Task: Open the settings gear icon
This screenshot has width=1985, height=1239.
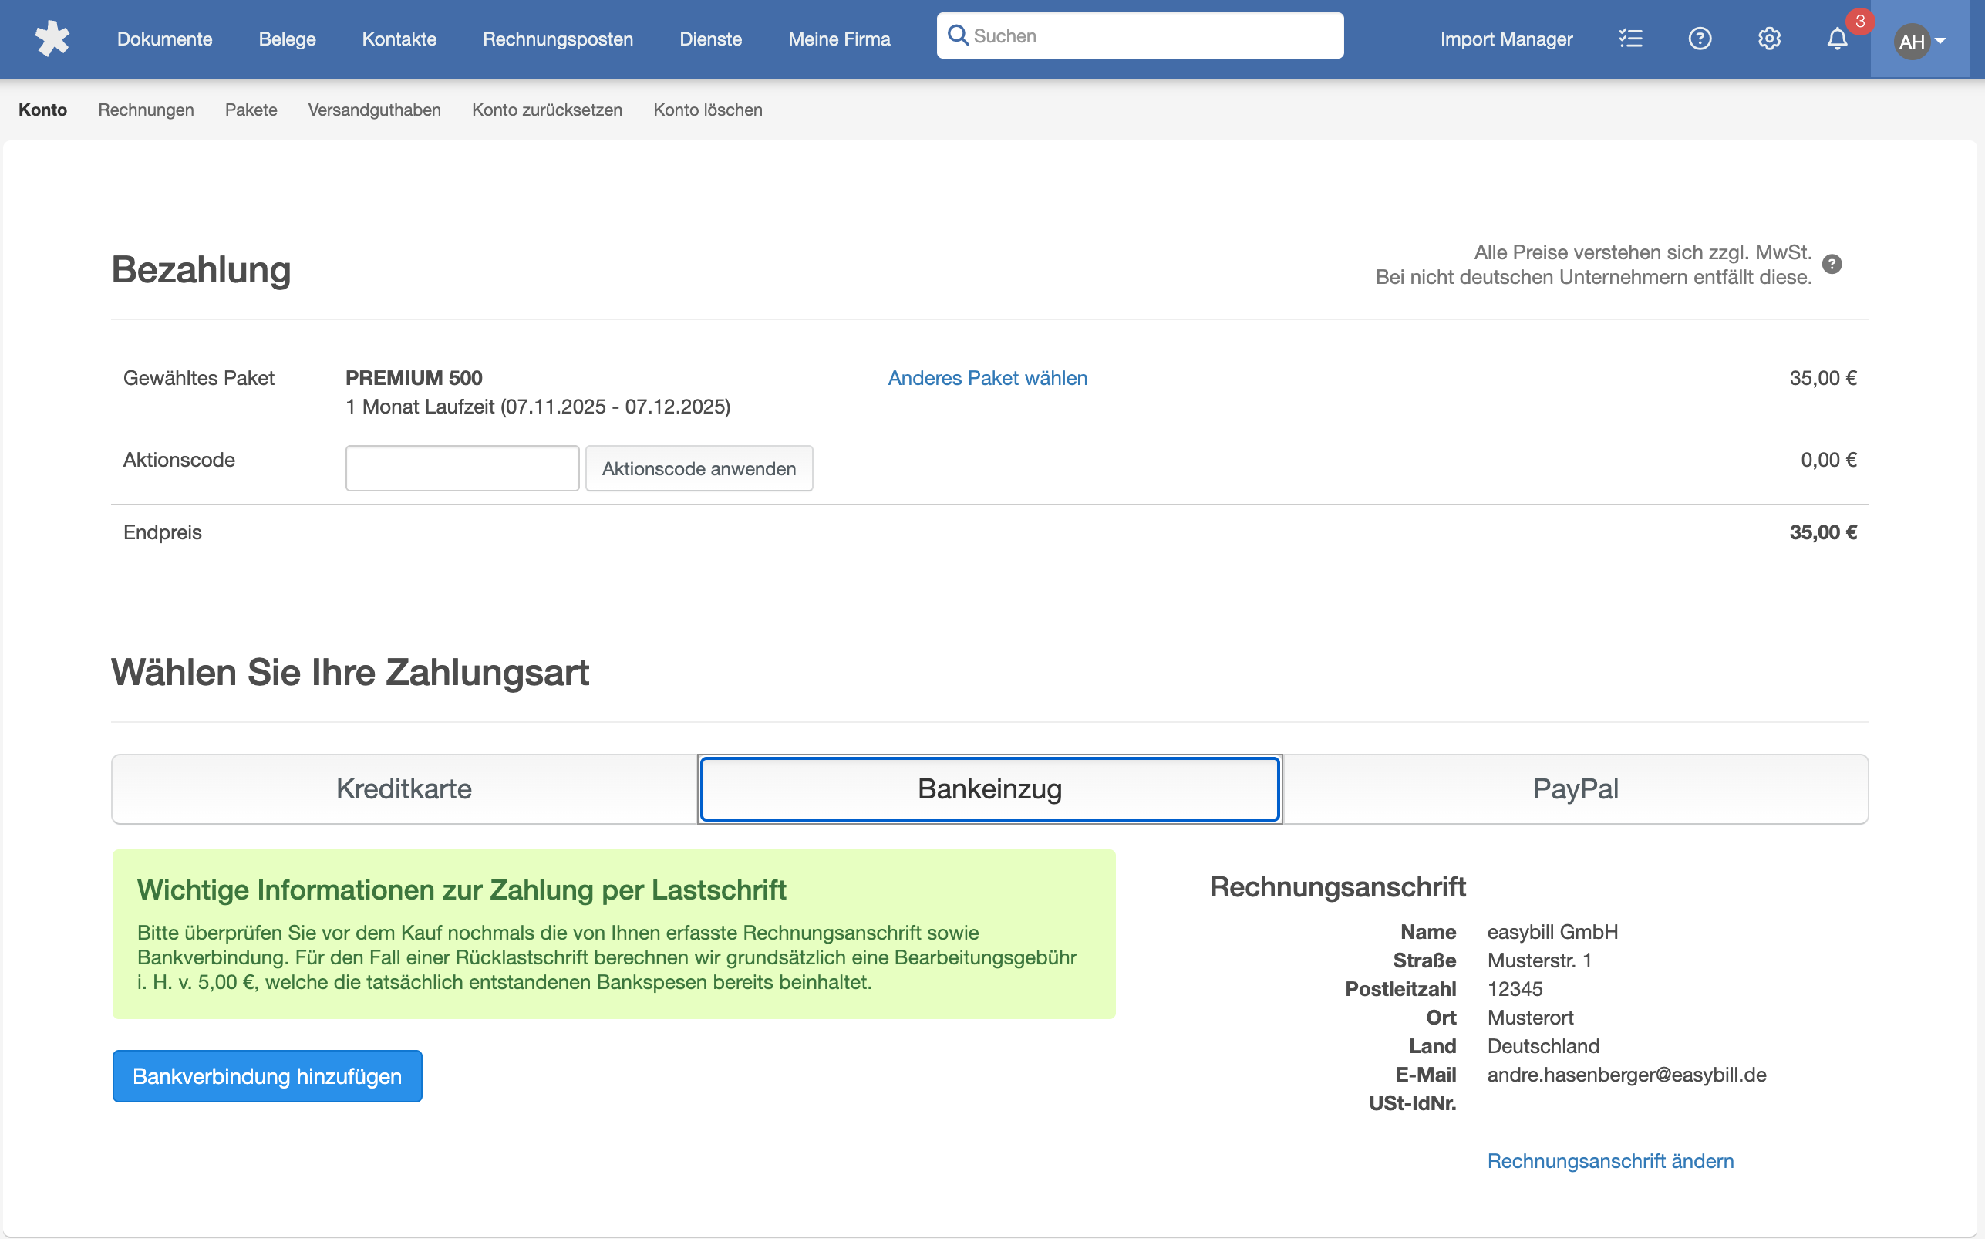Action: [x=1769, y=39]
